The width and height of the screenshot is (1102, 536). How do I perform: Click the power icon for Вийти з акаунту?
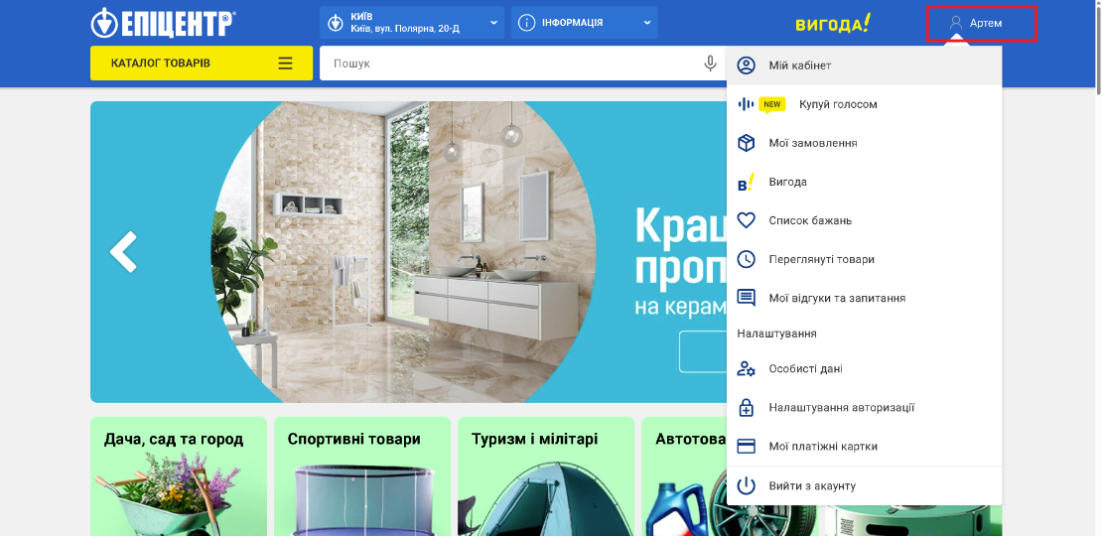pyautogui.click(x=746, y=485)
